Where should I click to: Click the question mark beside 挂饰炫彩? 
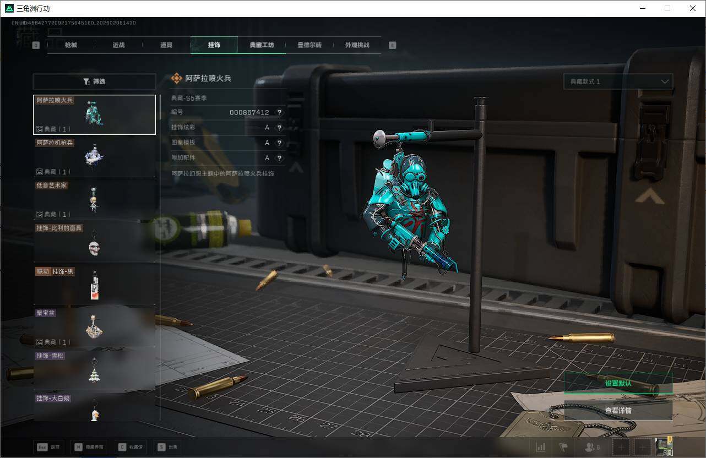(279, 128)
